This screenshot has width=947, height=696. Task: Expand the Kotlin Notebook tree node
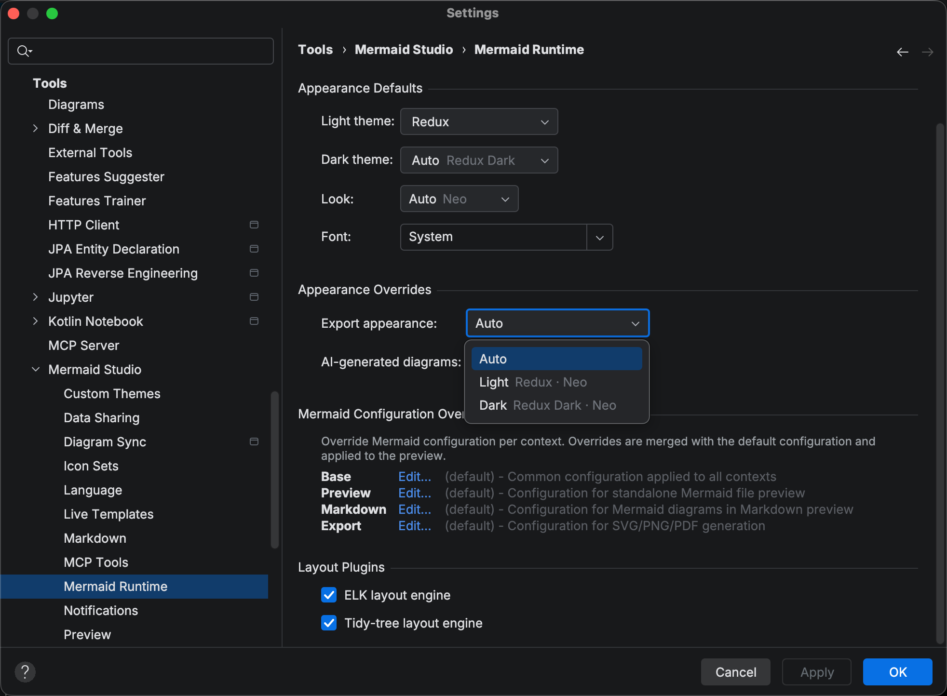[x=35, y=321]
